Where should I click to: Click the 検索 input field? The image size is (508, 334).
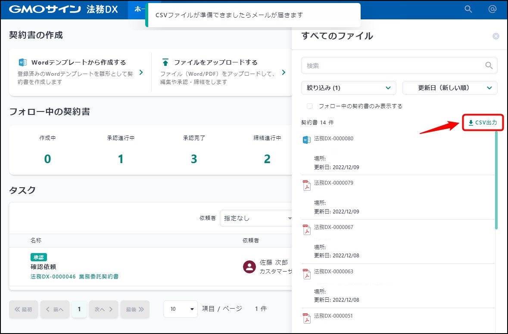pyautogui.click(x=399, y=66)
